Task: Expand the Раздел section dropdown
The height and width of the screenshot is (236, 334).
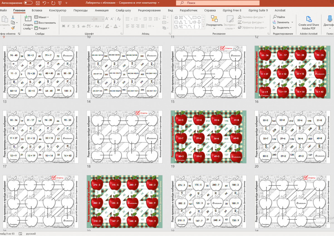Action: point(42,28)
